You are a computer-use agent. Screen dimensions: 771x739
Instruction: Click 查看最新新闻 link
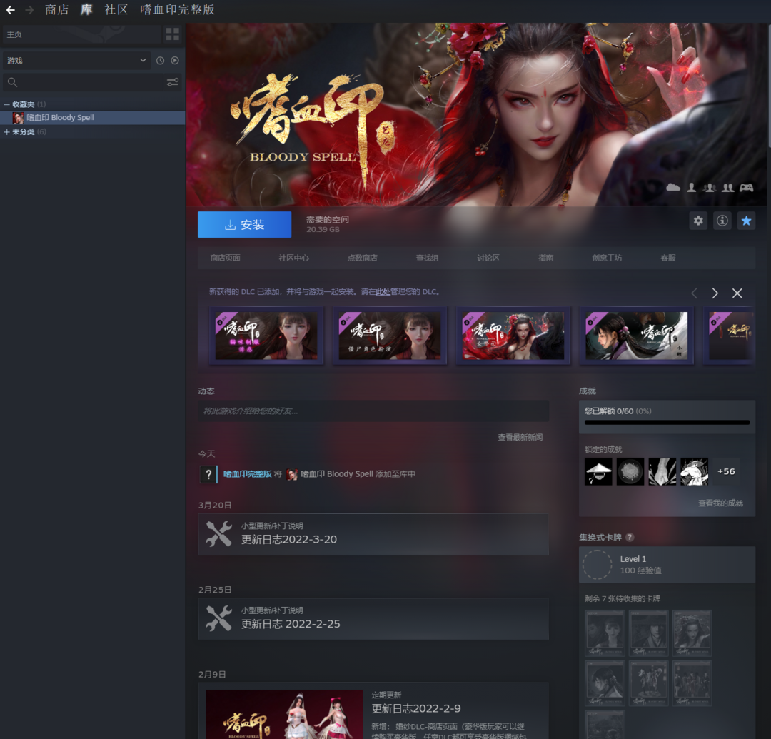pyautogui.click(x=520, y=438)
